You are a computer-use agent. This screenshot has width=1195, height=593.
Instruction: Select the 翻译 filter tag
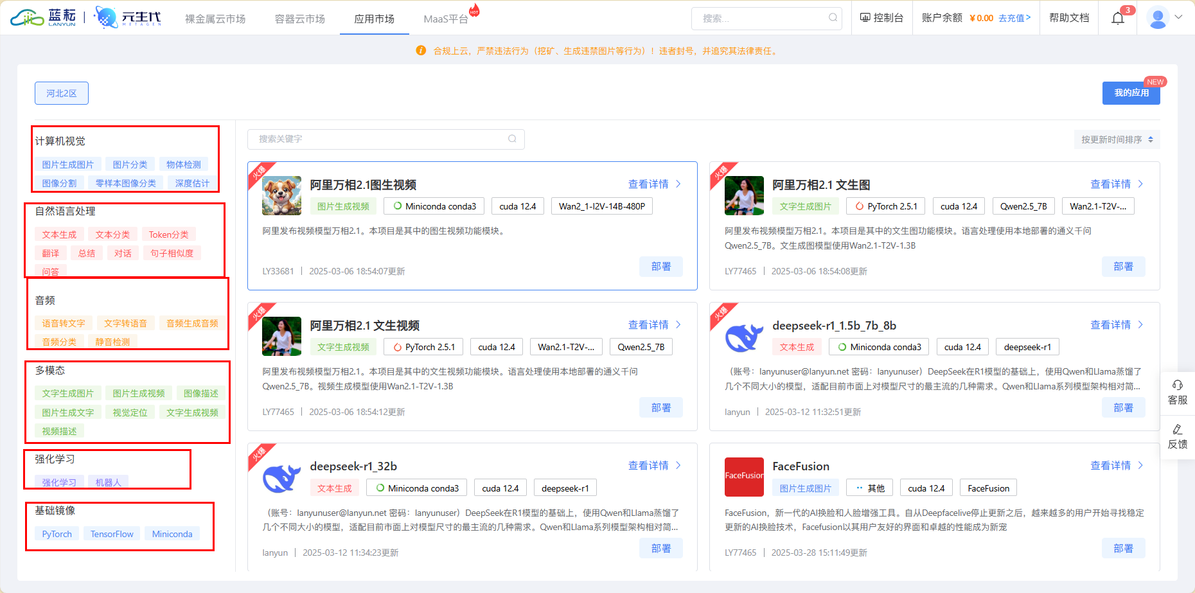pyautogui.click(x=50, y=254)
